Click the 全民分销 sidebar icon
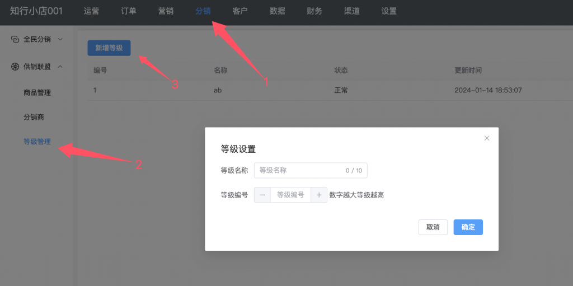Viewport: 573px width, 286px height. 15,39
